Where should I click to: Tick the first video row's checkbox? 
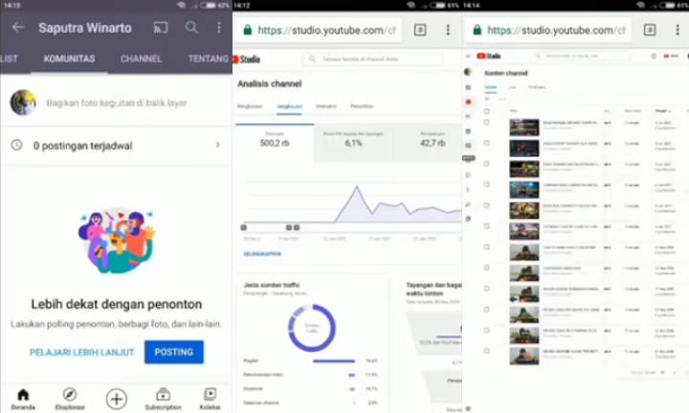(x=487, y=122)
